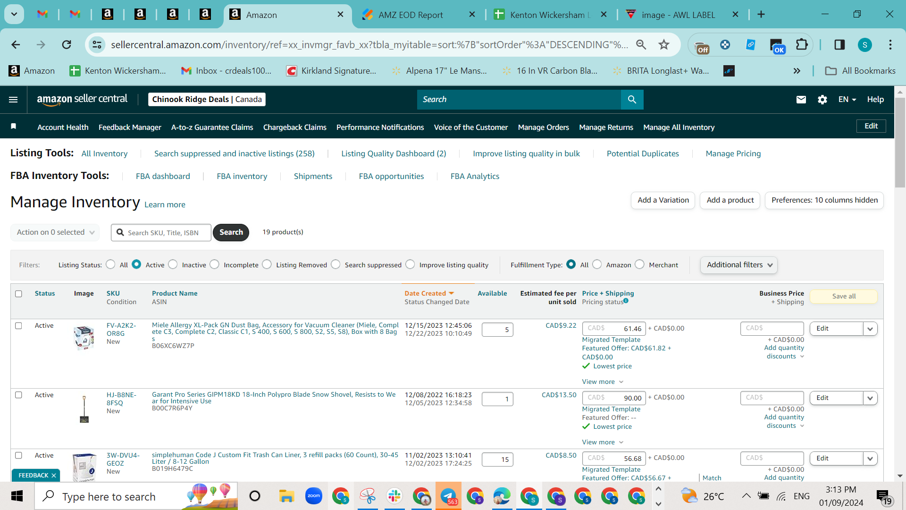Click the Save all button
This screenshot has width=906, height=510.
(844, 297)
